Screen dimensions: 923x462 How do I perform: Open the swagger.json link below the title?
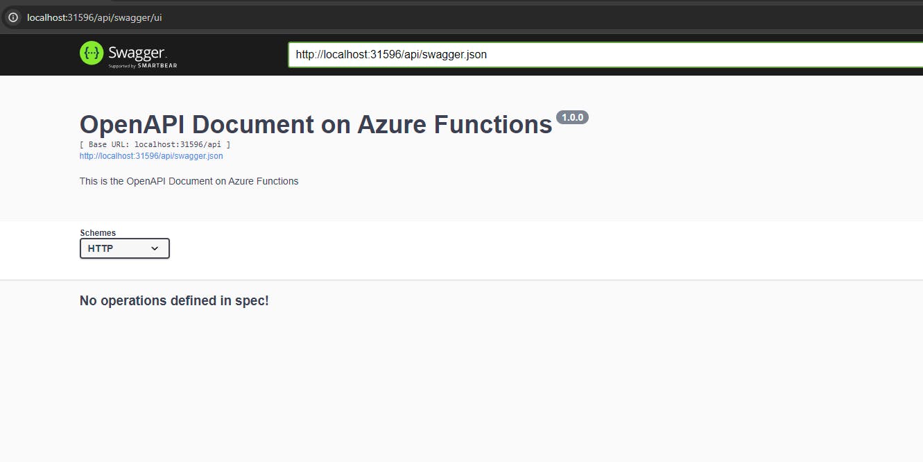pos(150,155)
